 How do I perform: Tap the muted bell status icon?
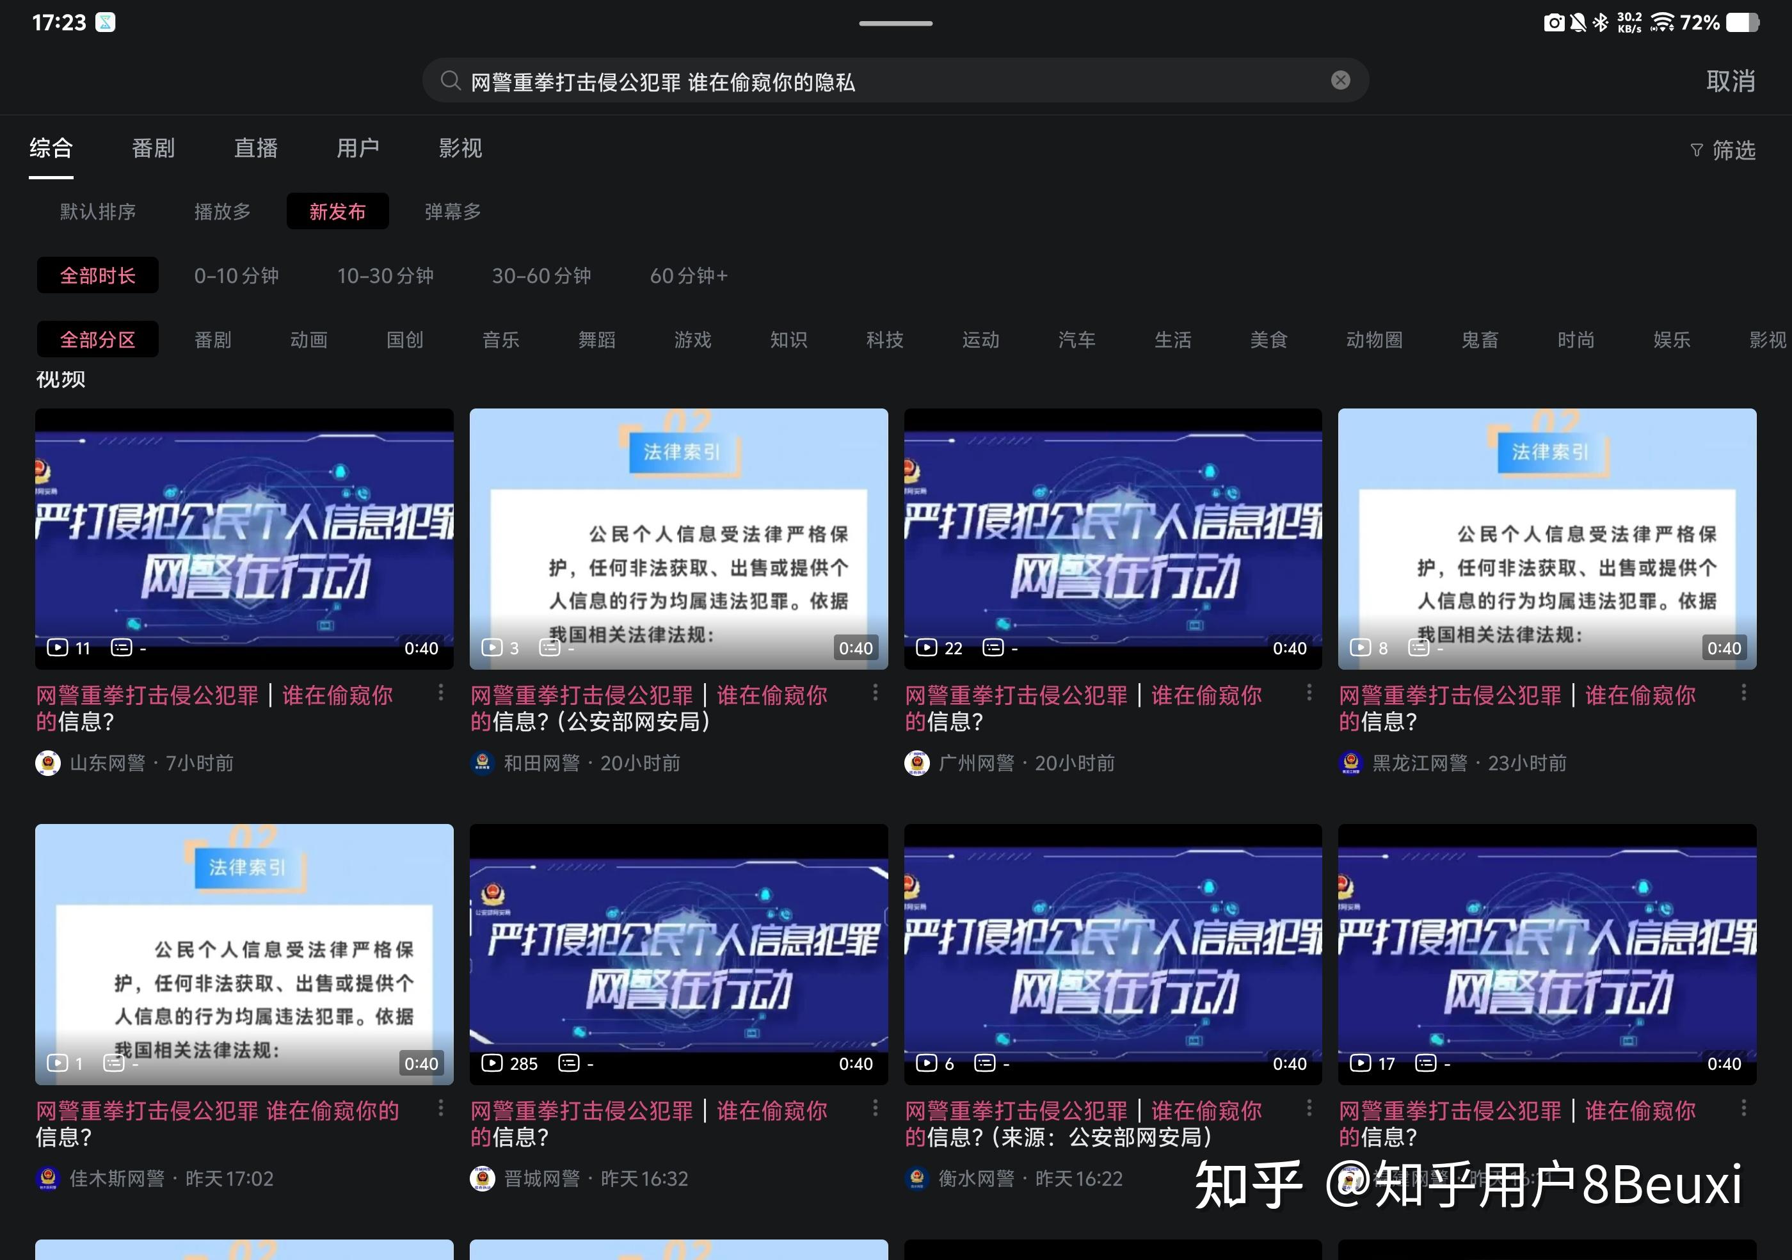coord(1578,22)
